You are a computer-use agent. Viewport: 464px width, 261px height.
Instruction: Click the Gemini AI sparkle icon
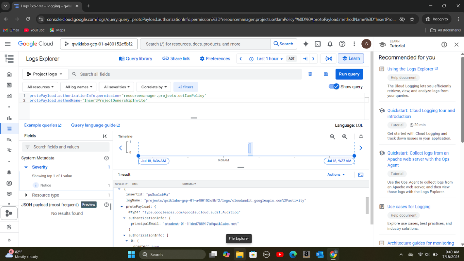tap(306, 44)
